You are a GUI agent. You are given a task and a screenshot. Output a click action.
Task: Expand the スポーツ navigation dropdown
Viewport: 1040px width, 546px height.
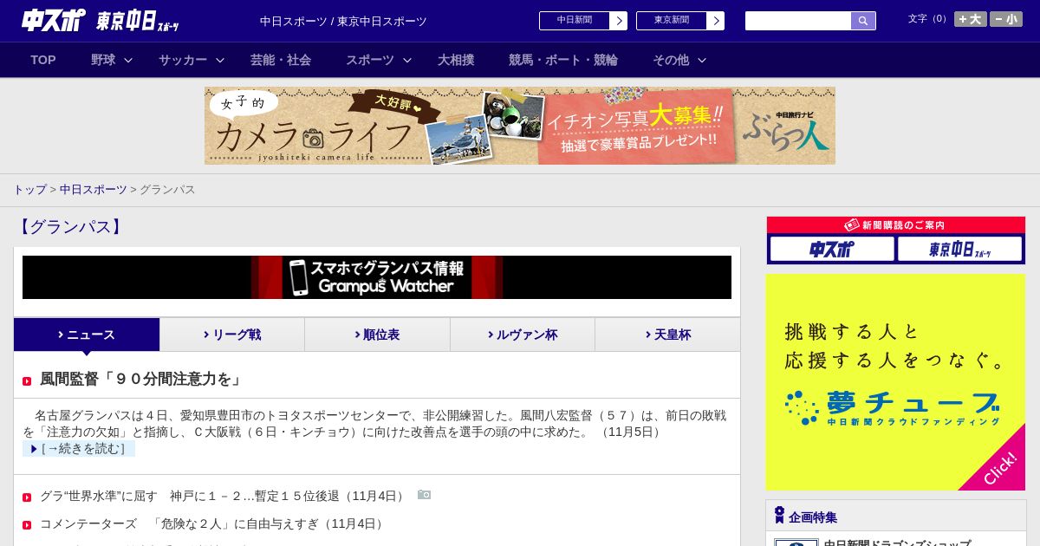[x=379, y=60]
